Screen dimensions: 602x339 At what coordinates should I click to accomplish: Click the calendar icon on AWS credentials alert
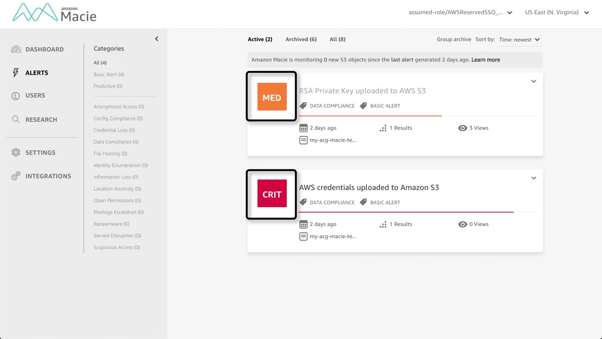(303, 225)
